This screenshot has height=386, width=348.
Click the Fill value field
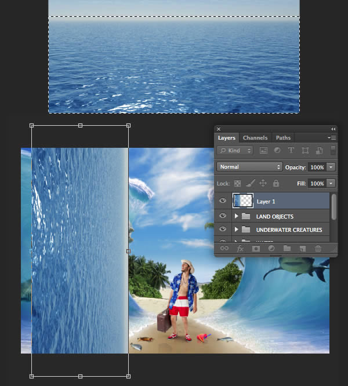click(x=317, y=183)
